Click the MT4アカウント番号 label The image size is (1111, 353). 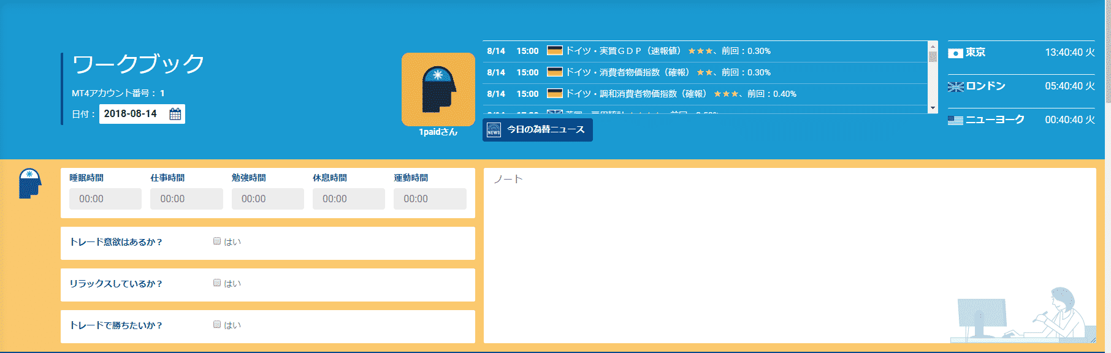coord(115,93)
